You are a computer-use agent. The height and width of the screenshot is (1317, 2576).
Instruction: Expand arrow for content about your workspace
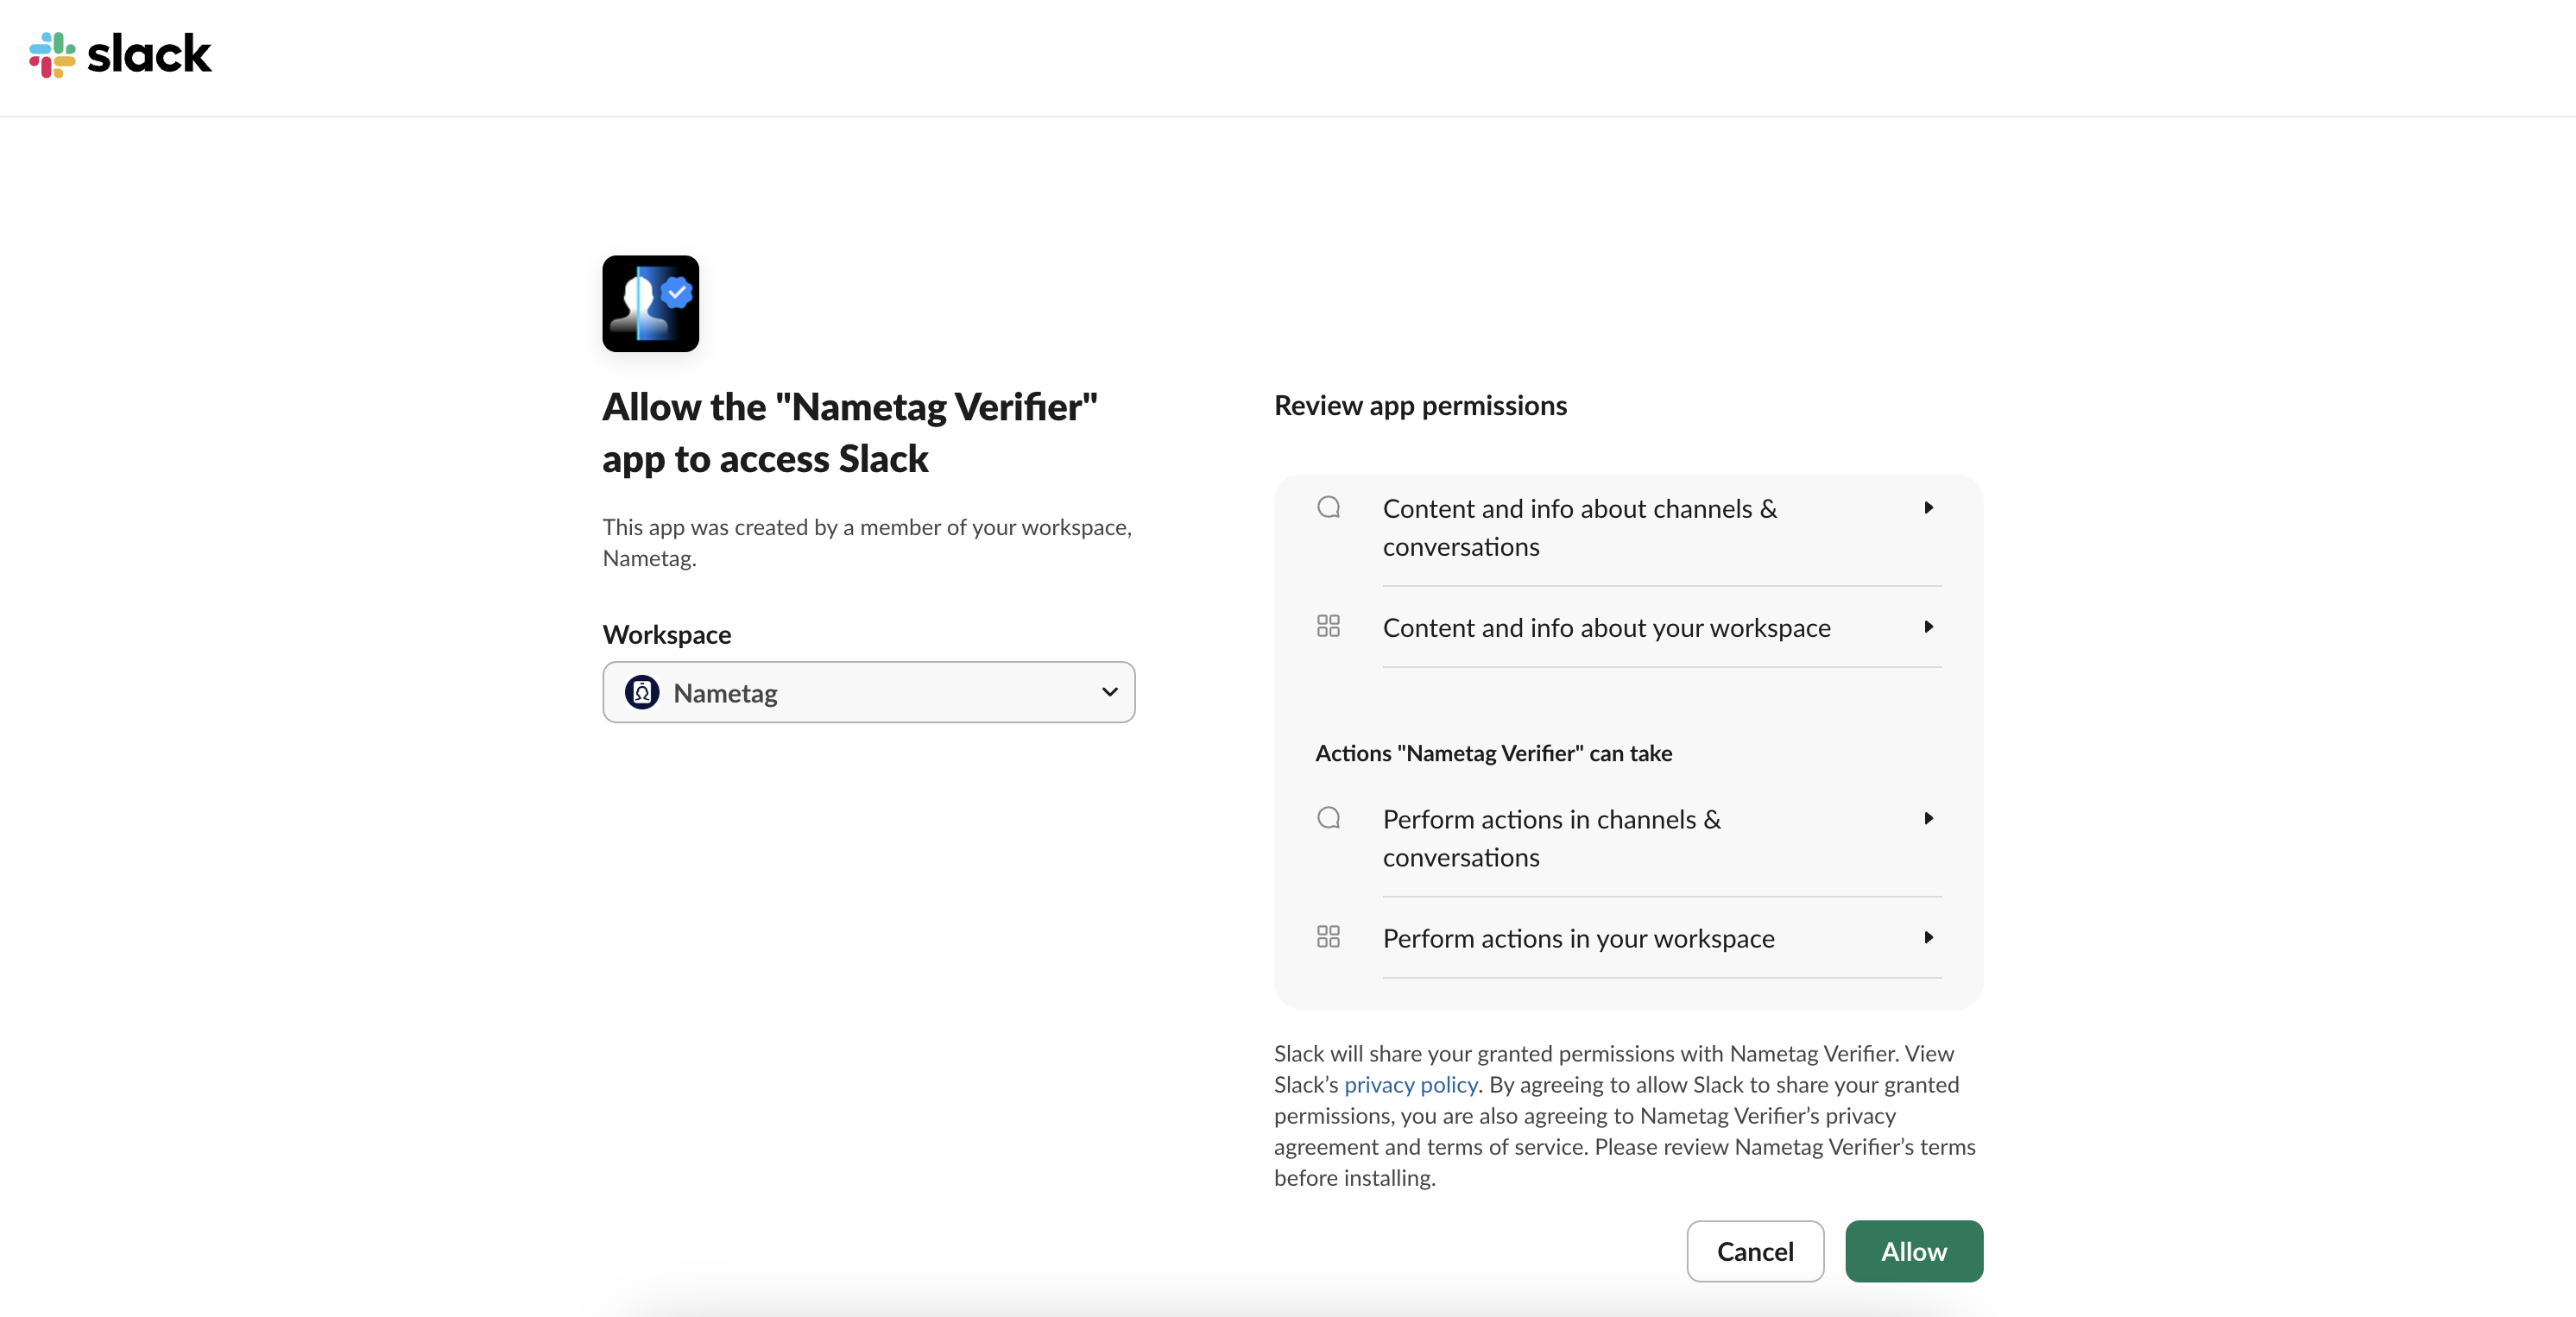click(1929, 627)
